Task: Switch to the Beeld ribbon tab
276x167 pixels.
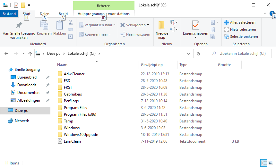Action: click(x=63, y=14)
